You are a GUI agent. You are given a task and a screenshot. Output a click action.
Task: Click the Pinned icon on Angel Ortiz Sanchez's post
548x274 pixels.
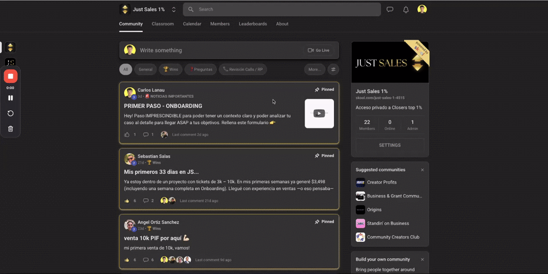pyautogui.click(x=317, y=222)
